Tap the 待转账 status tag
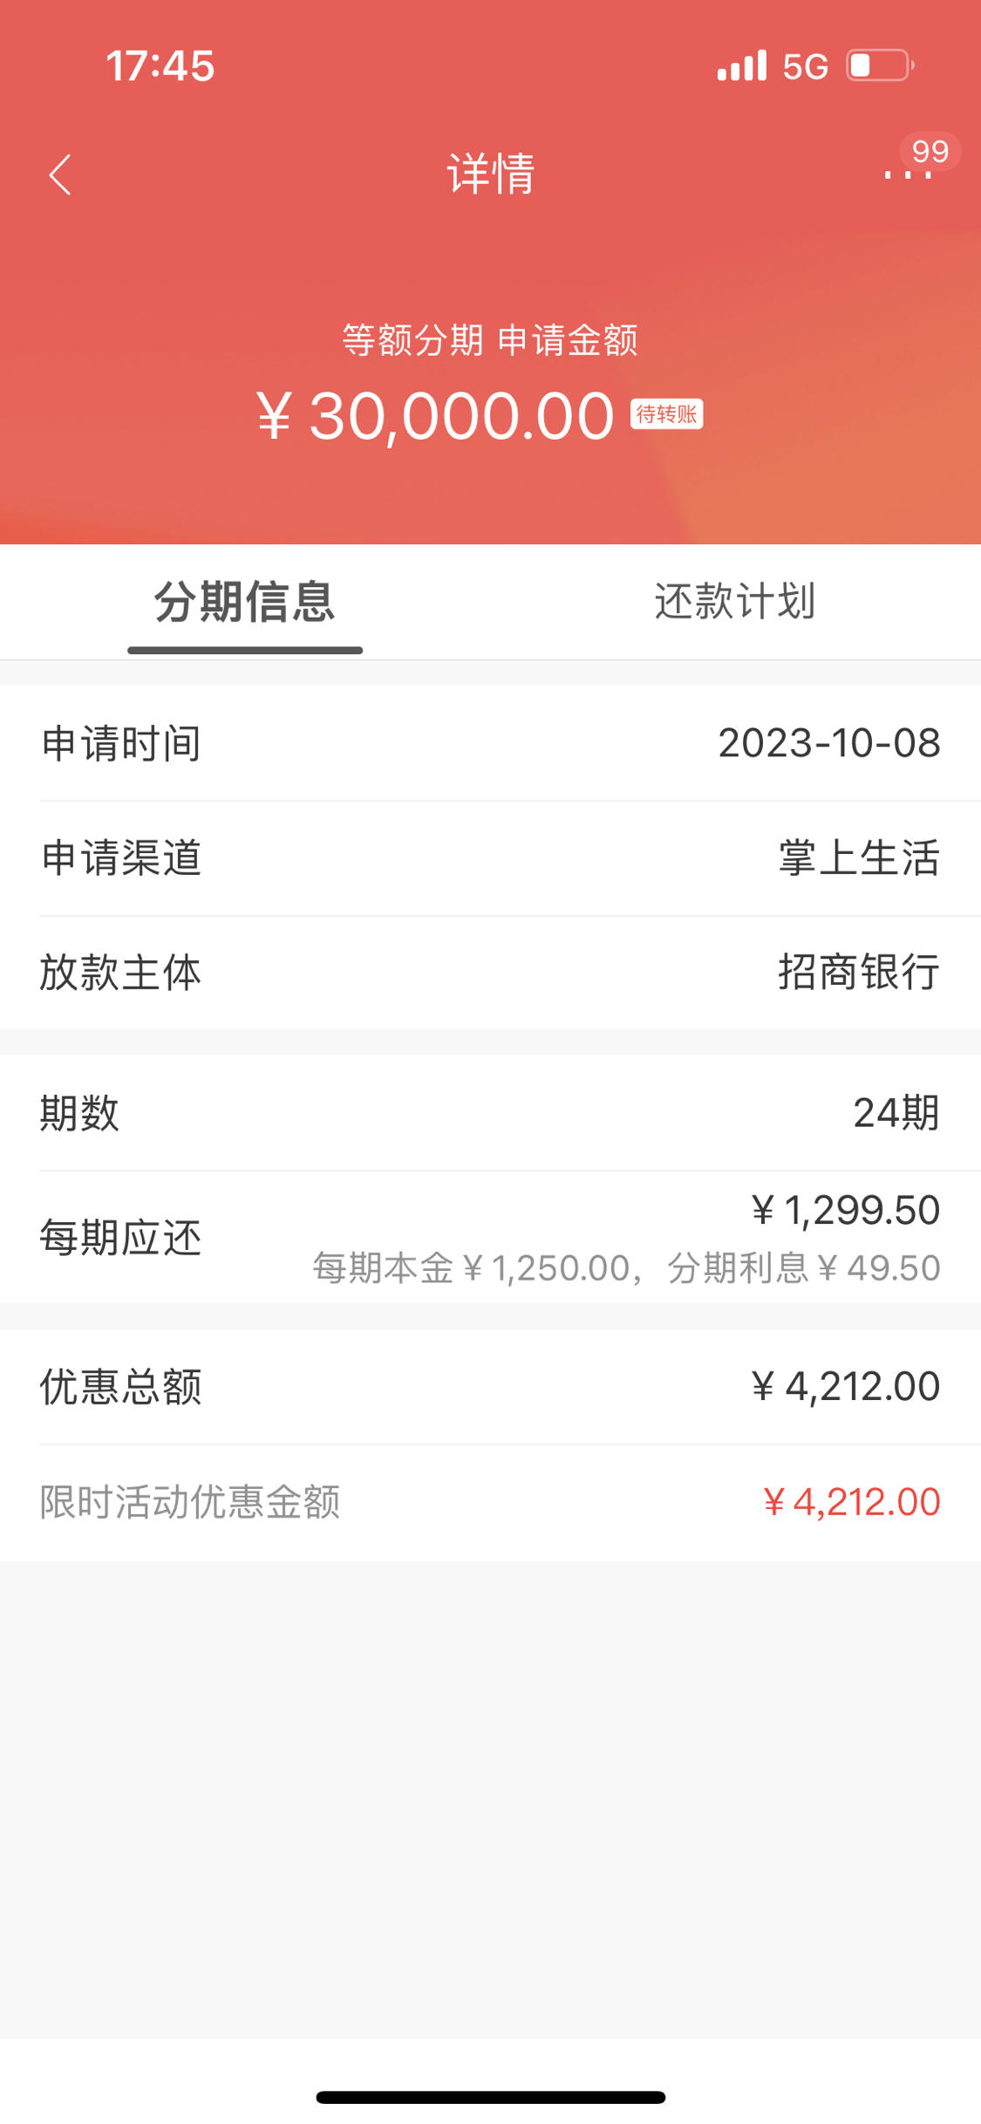Viewport: 981px width, 2124px height. [667, 413]
